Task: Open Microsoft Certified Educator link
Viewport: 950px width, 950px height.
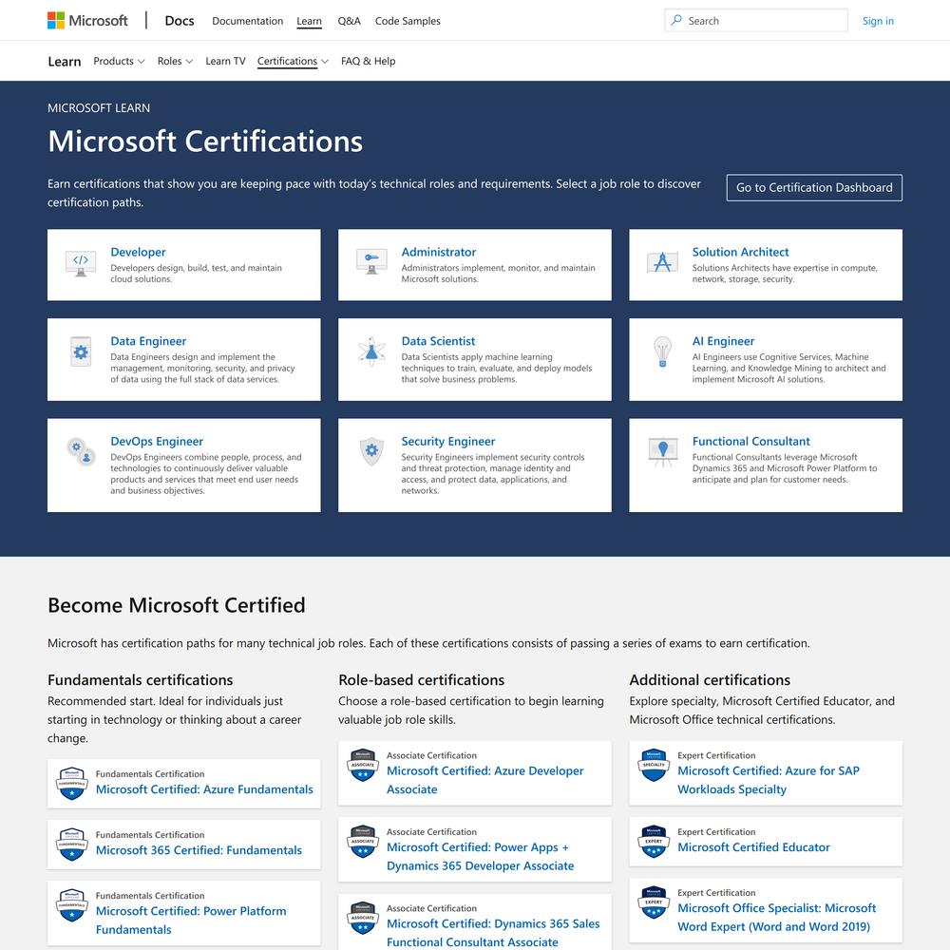Action: click(x=753, y=847)
